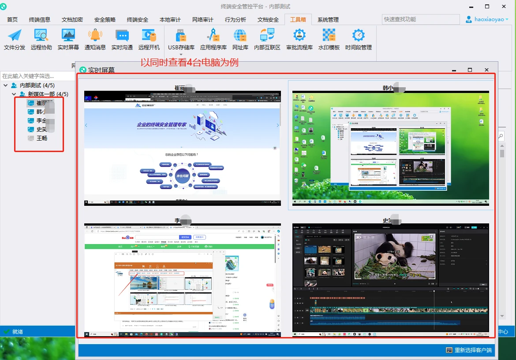Collapse the 内部测试 (4/5) tree node
This screenshot has height=360, width=516.
point(6,85)
